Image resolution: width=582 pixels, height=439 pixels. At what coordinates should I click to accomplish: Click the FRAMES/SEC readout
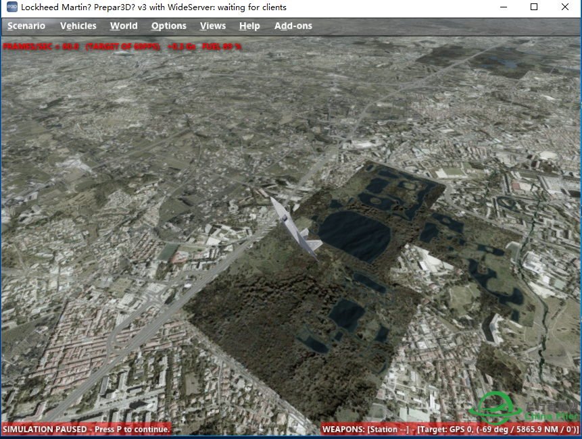click(42, 47)
